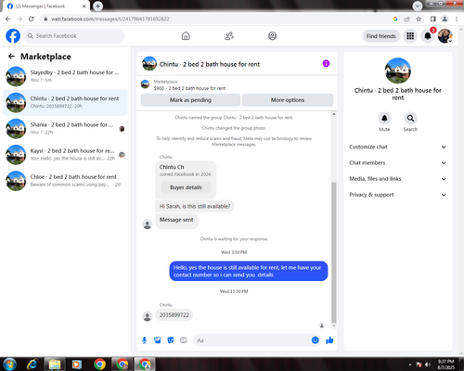Click the browser address bar URL
The width and height of the screenshot is (464, 371).
click(110, 19)
